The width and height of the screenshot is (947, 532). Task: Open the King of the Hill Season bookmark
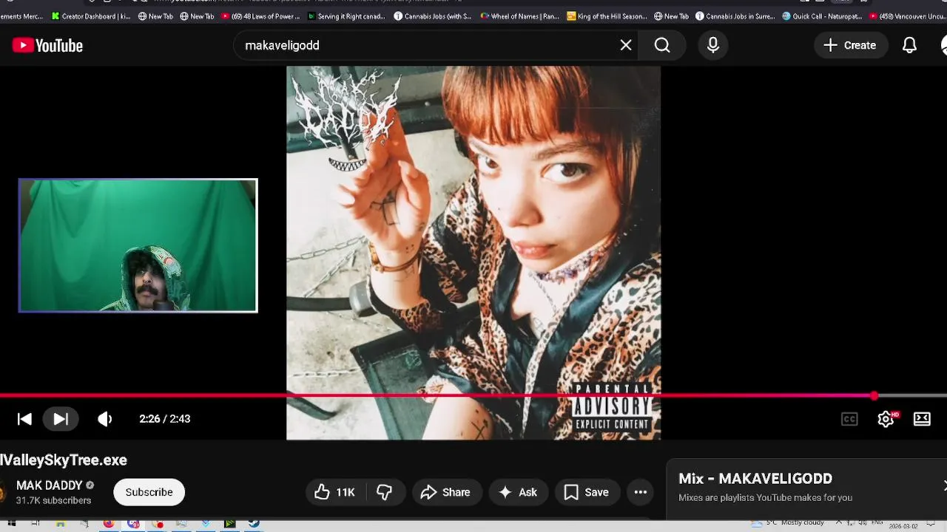607,16
